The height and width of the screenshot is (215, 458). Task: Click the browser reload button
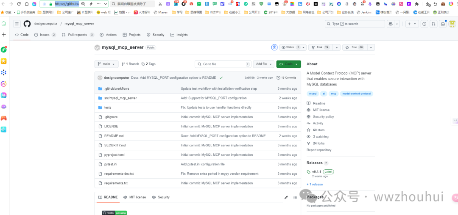19,4
